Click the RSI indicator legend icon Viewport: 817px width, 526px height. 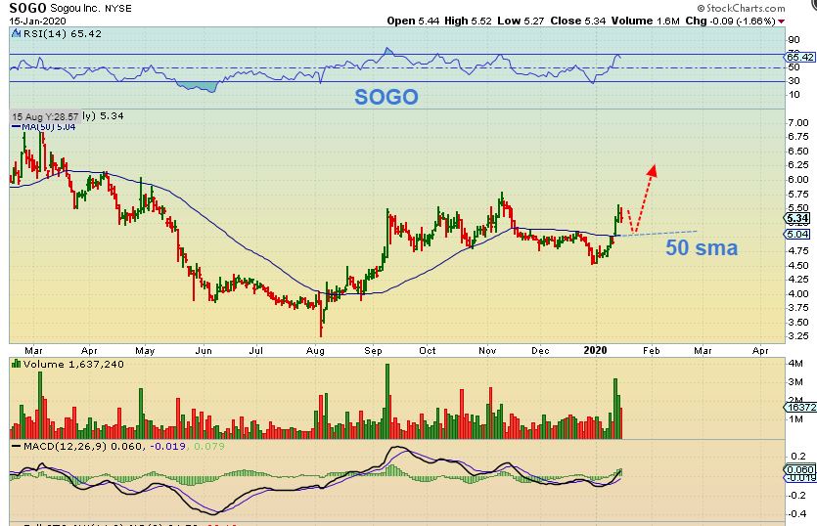[x=17, y=34]
